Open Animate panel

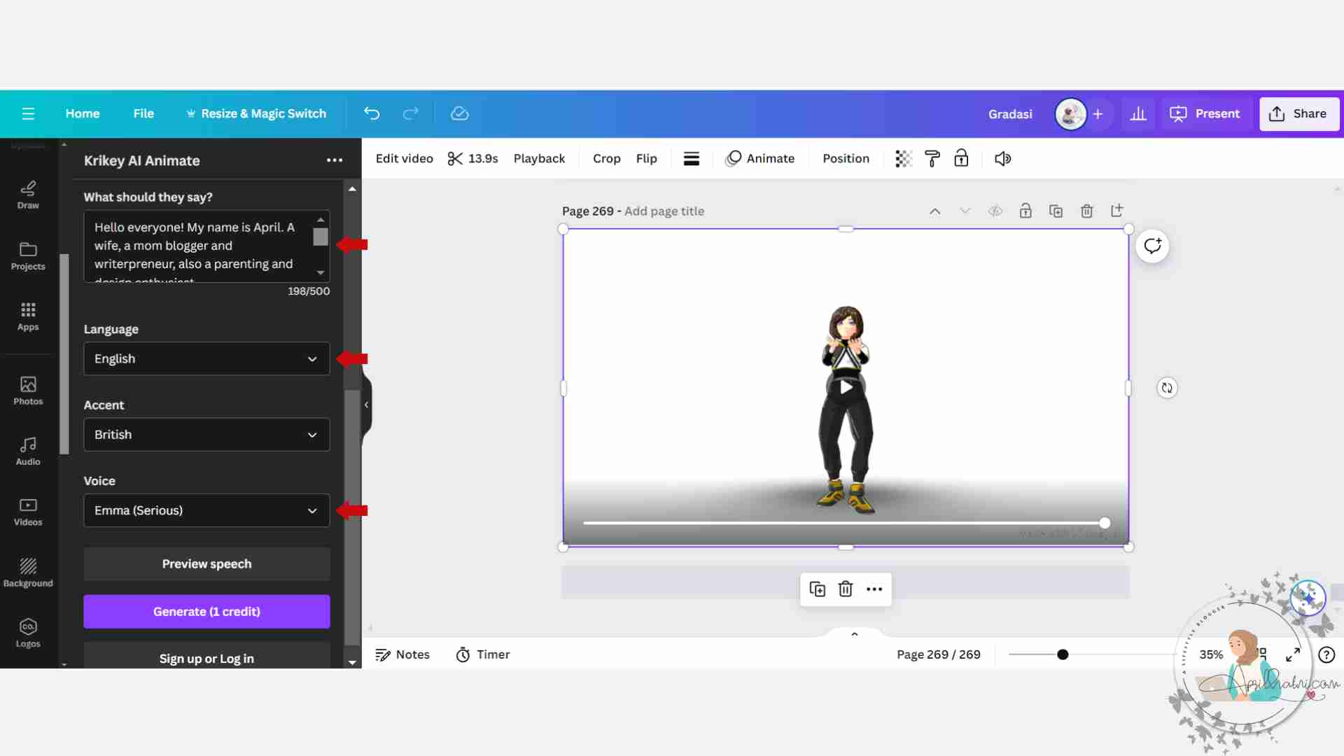[x=760, y=158]
